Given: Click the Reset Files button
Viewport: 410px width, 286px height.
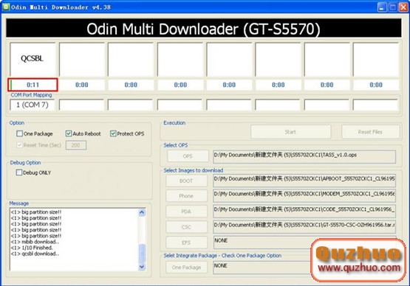Looking at the screenshot, I should [x=370, y=132].
